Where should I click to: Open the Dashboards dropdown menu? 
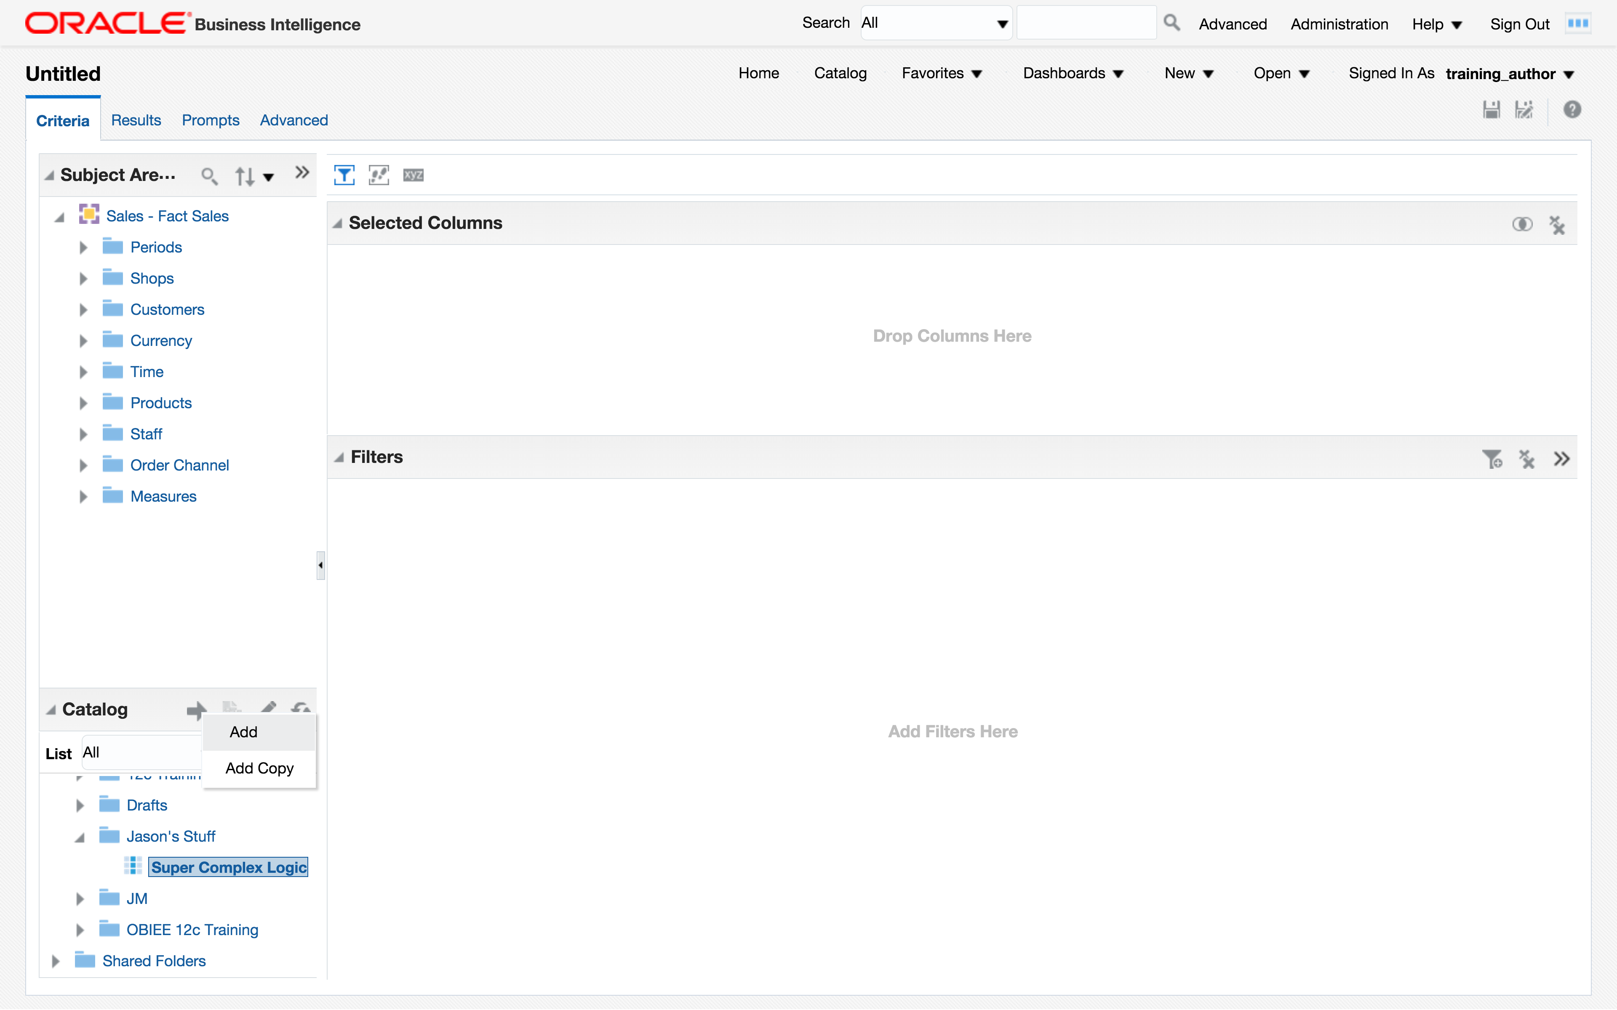click(1073, 74)
